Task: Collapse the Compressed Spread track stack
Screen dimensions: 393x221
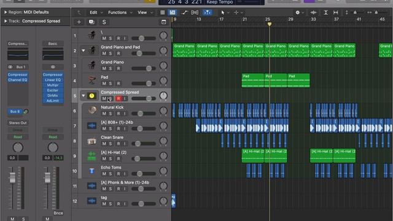Action: click(x=84, y=96)
